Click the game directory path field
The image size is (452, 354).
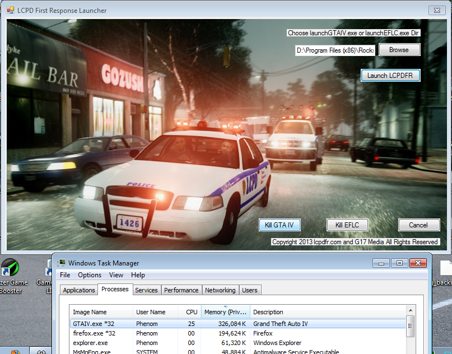[x=335, y=50]
